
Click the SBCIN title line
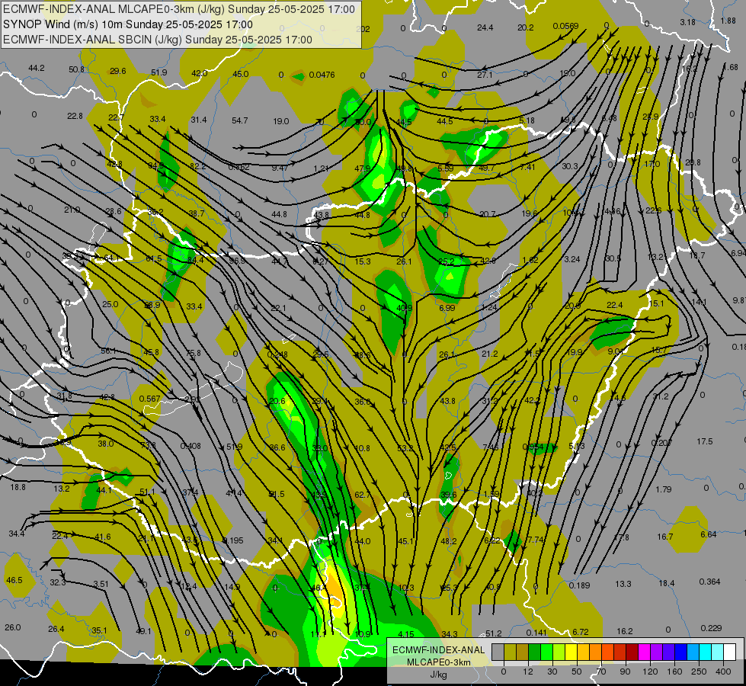pos(158,40)
